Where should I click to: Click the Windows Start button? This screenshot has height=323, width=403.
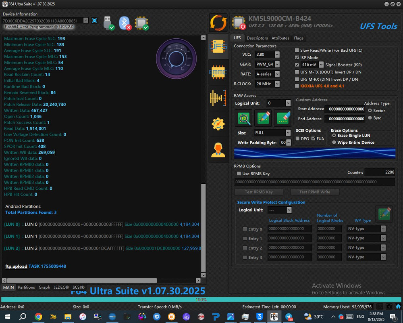(7, 317)
